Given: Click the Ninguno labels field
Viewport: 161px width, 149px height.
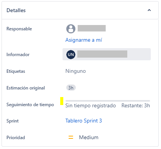Looking at the screenshot, I should [x=75, y=71].
